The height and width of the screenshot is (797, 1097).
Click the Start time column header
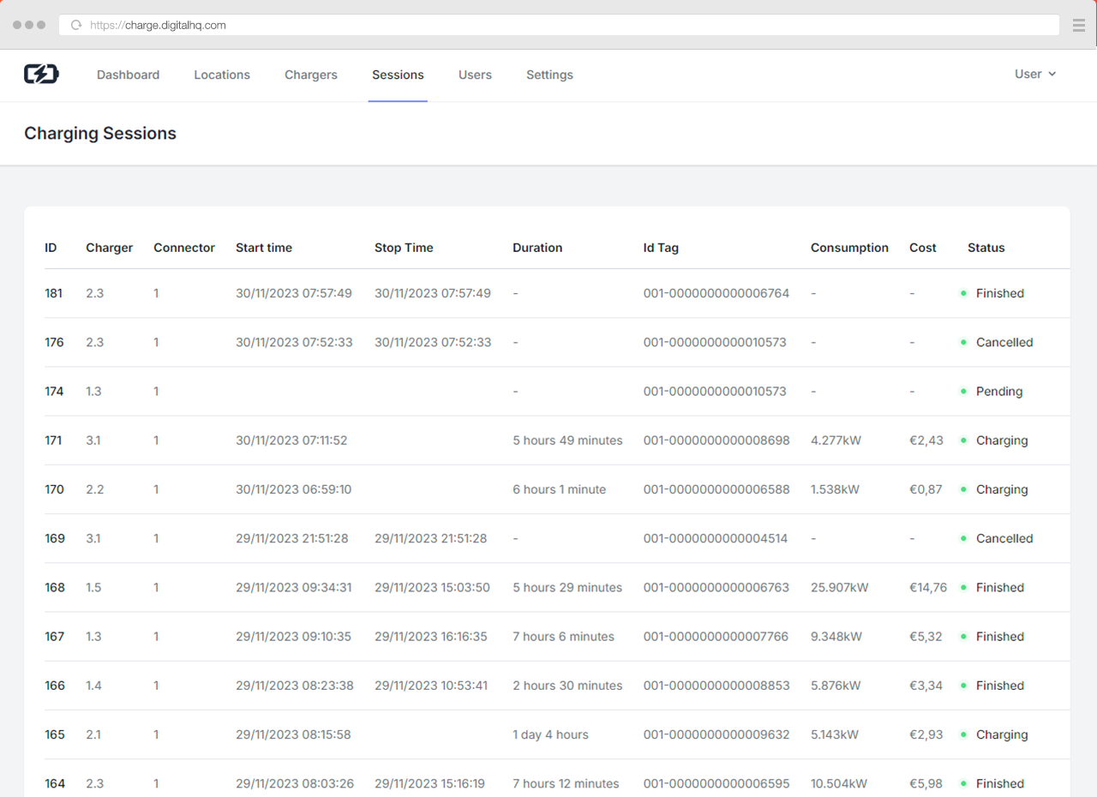click(264, 248)
